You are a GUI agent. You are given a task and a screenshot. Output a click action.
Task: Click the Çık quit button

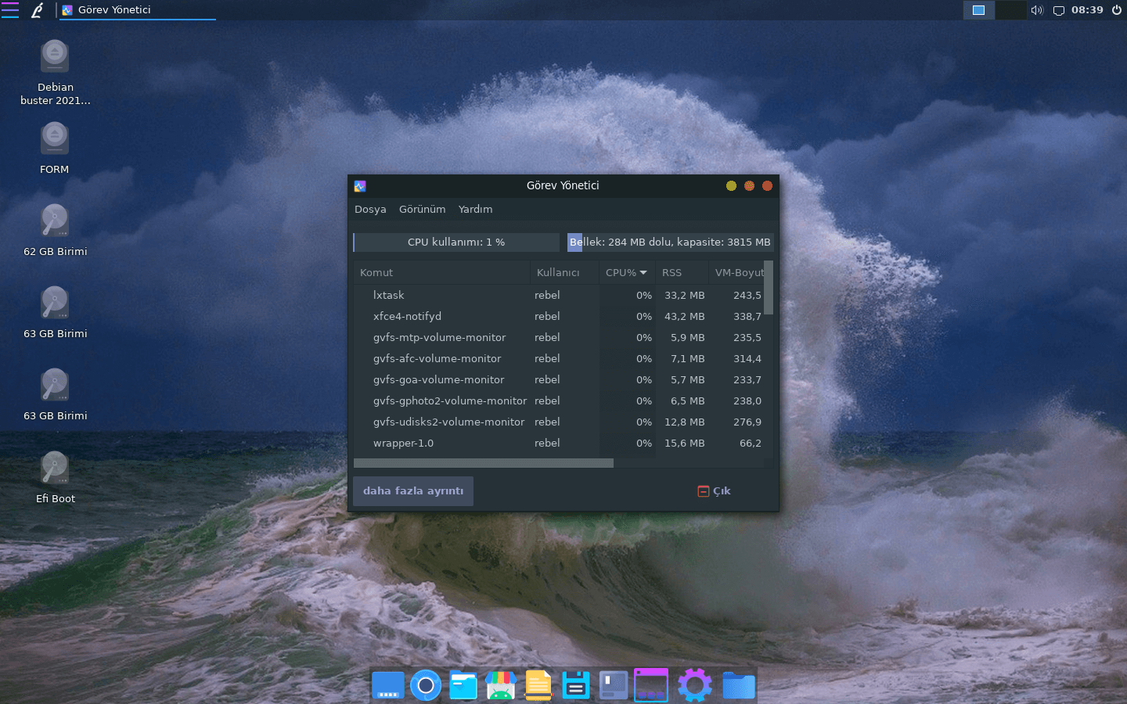click(x=714, y=491)
